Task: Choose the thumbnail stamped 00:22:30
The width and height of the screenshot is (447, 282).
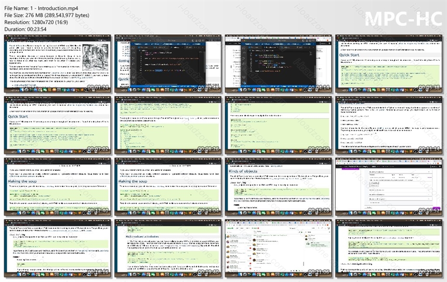Action: pos(389,248)
